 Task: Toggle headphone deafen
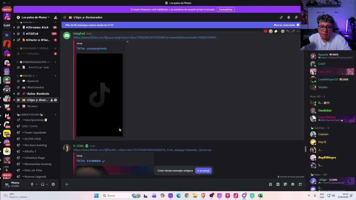coord(43,184)
